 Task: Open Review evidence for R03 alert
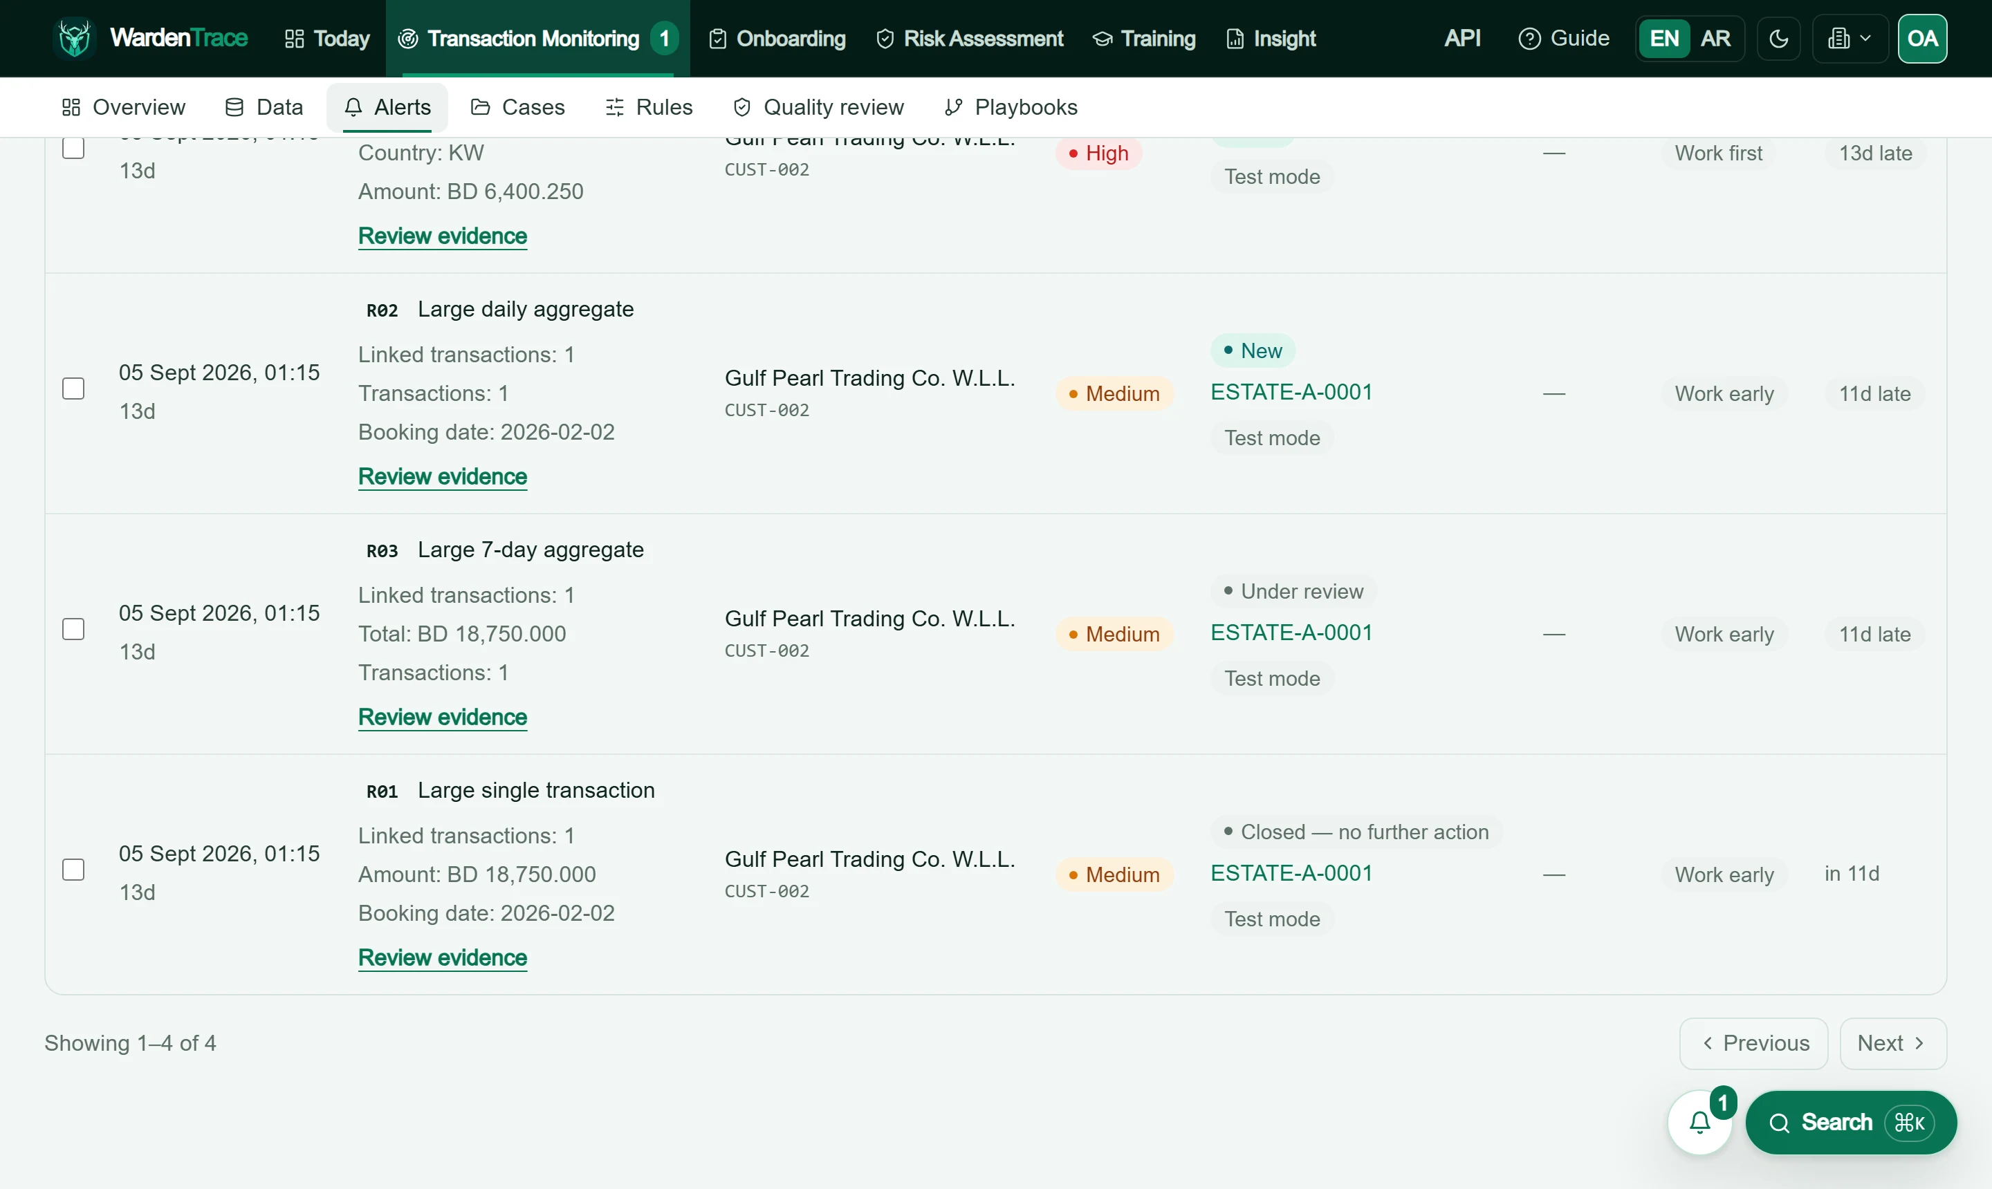pyautogui.click(x=443, y=717)
